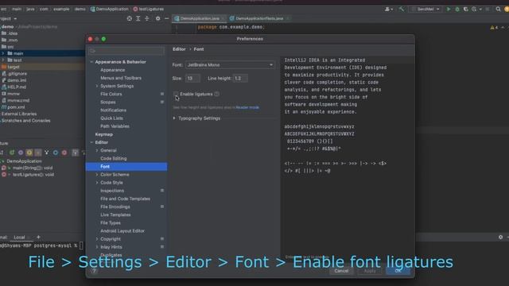Screen dimensions: 509x286
Task: Click the Line height input field
Action: click(240, 78)
